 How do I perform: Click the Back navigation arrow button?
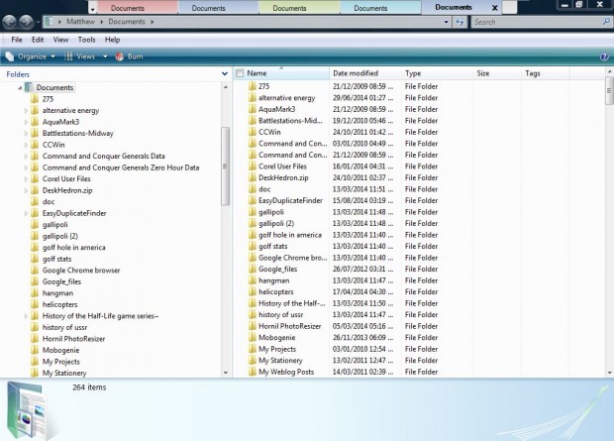point(9,22)
